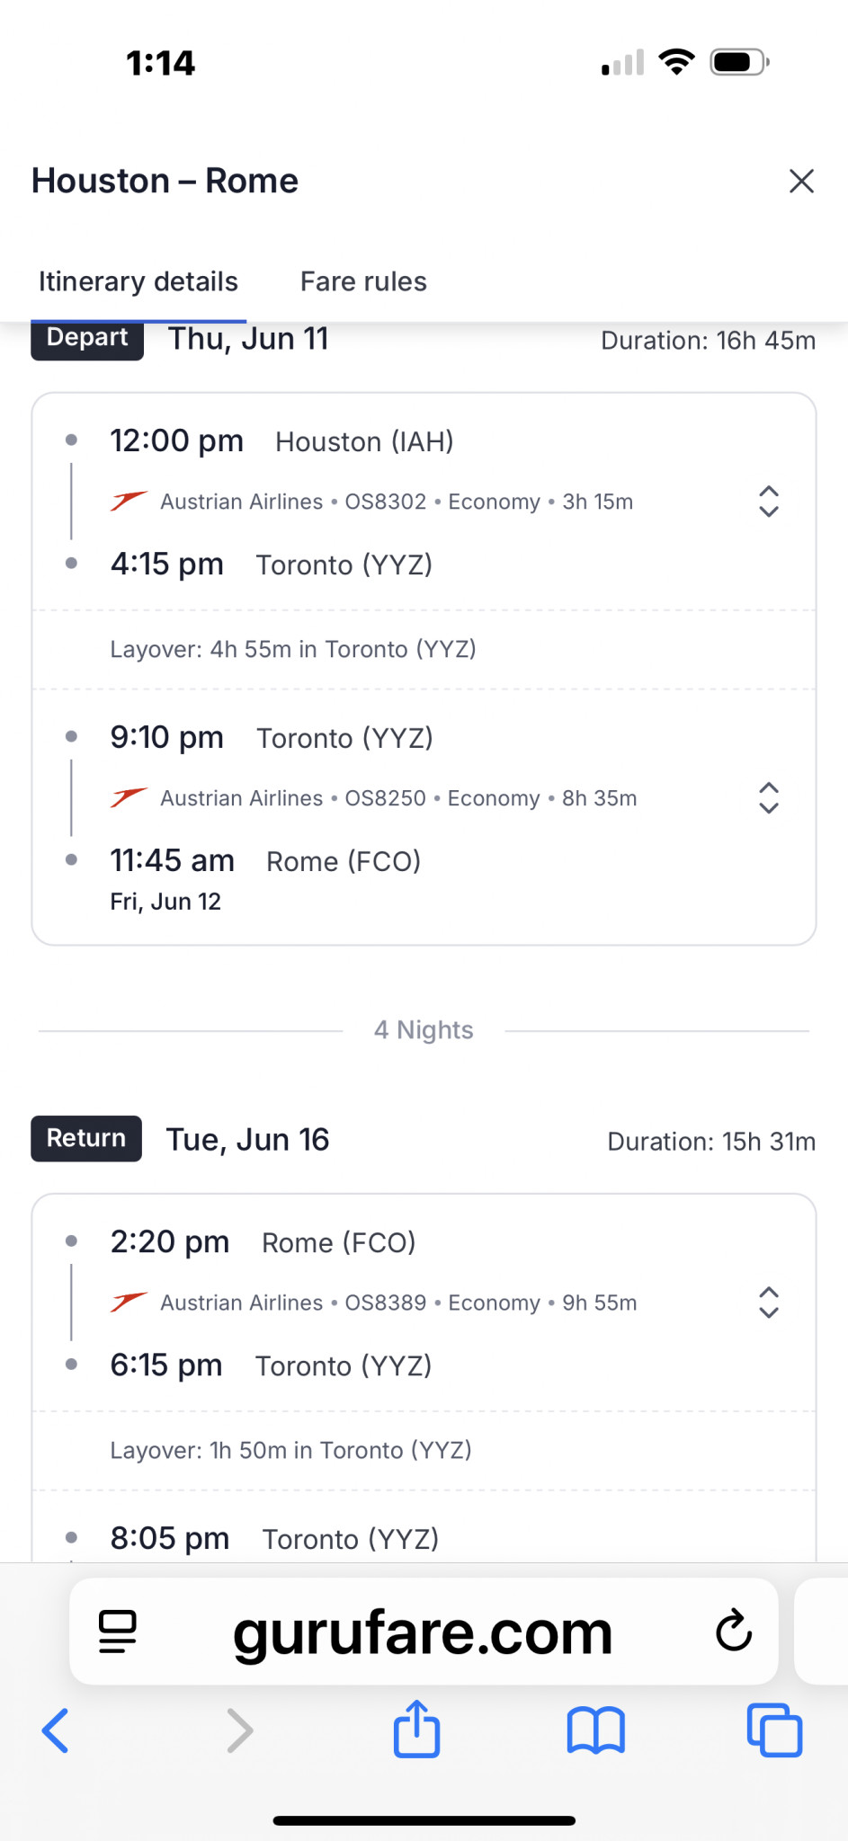Open Safari bookmarks book icon

point(595,1730)
